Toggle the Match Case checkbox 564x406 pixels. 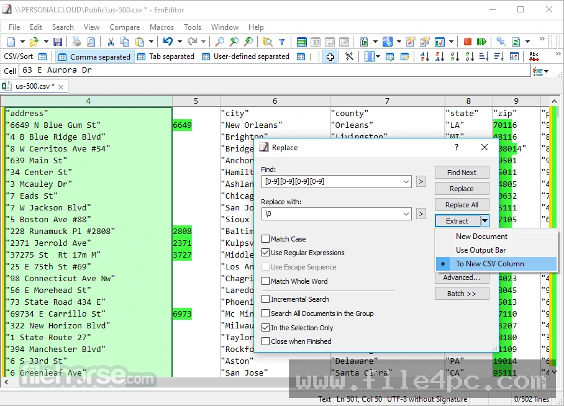tap(265, 239)
